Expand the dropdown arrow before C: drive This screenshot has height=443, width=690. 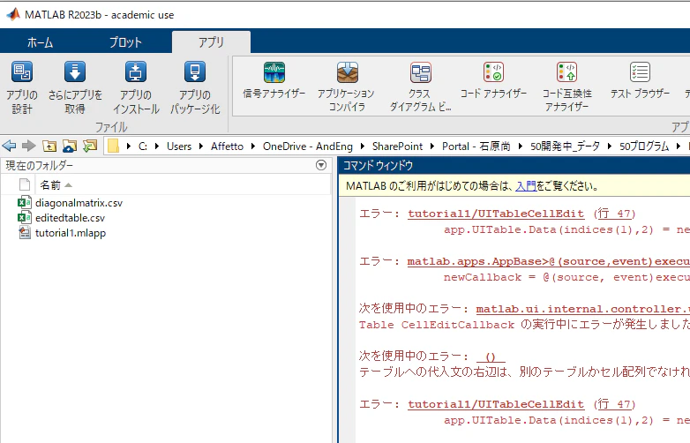point(129,146)
